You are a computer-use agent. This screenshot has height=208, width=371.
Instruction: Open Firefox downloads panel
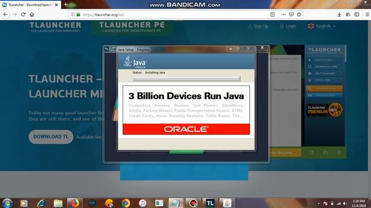[339, 14]
